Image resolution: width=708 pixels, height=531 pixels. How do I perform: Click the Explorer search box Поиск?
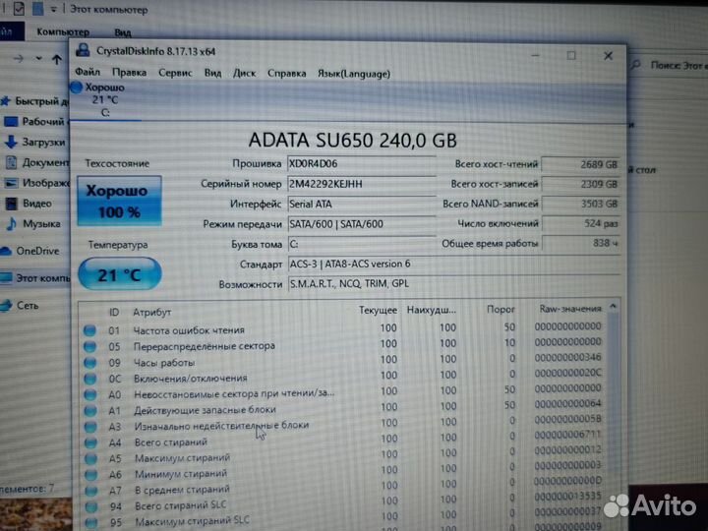pos(669,66)
